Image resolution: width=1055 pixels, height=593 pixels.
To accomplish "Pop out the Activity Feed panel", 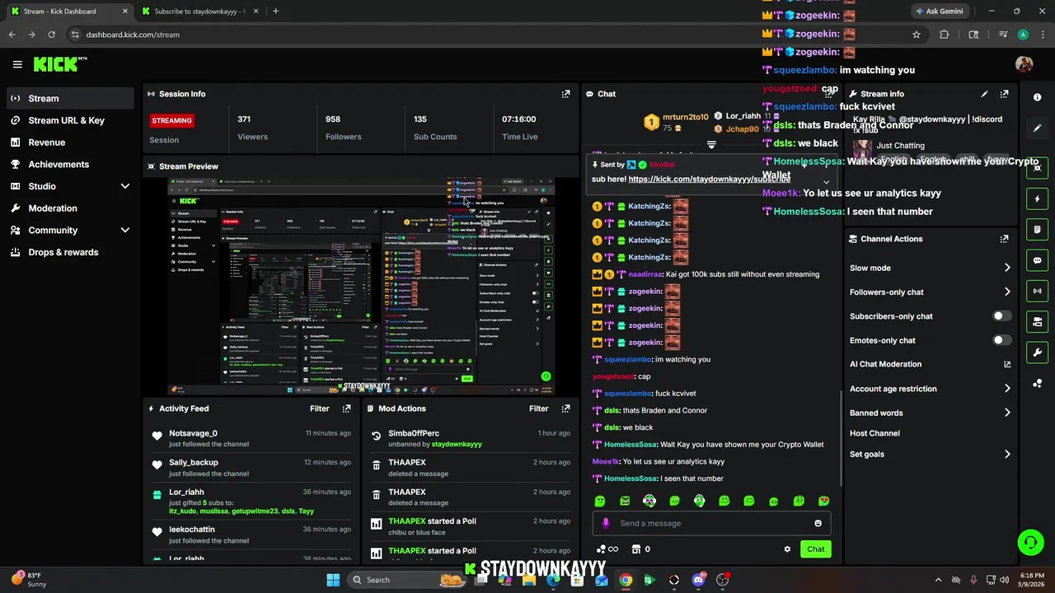I will click(x=346, y=409).
